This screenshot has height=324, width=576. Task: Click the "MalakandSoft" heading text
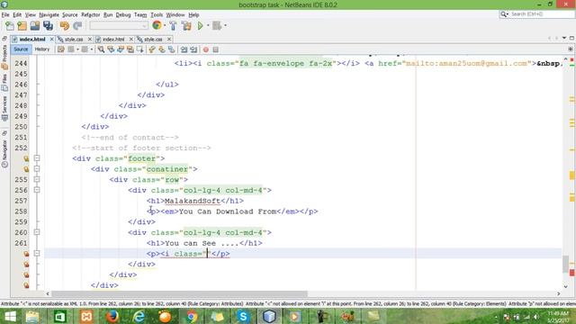[x=193, y=201]
